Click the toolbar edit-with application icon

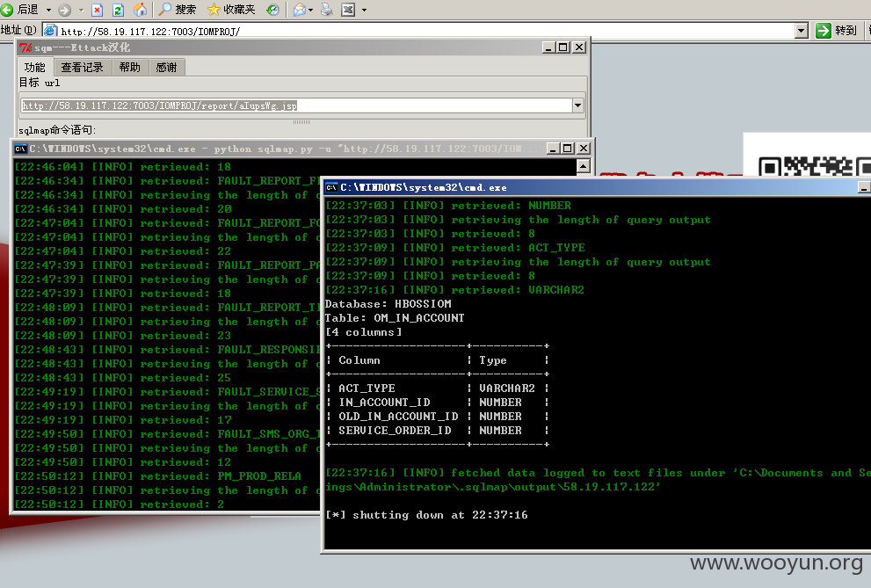click(348, 10)
